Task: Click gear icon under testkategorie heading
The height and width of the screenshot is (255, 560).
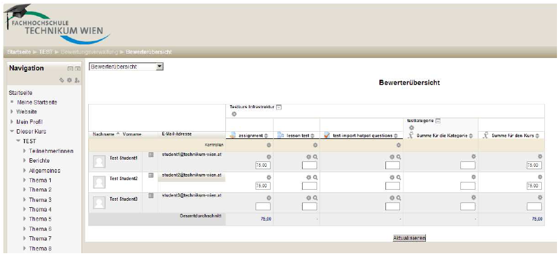Action: pos(411,127)
